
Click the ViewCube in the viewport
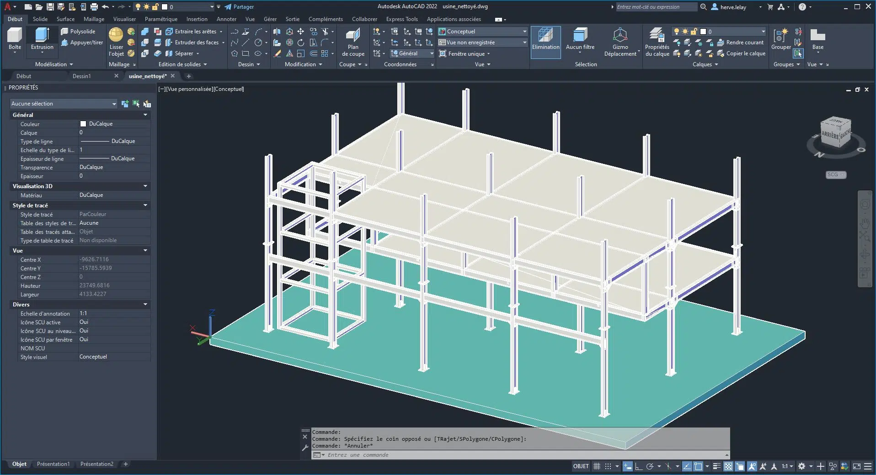pos(835,132)
